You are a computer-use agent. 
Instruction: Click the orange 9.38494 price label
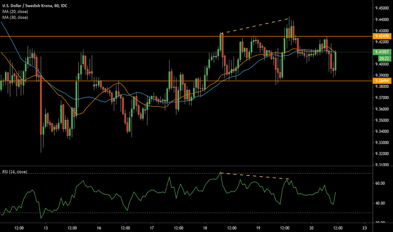tap(381, 81)
